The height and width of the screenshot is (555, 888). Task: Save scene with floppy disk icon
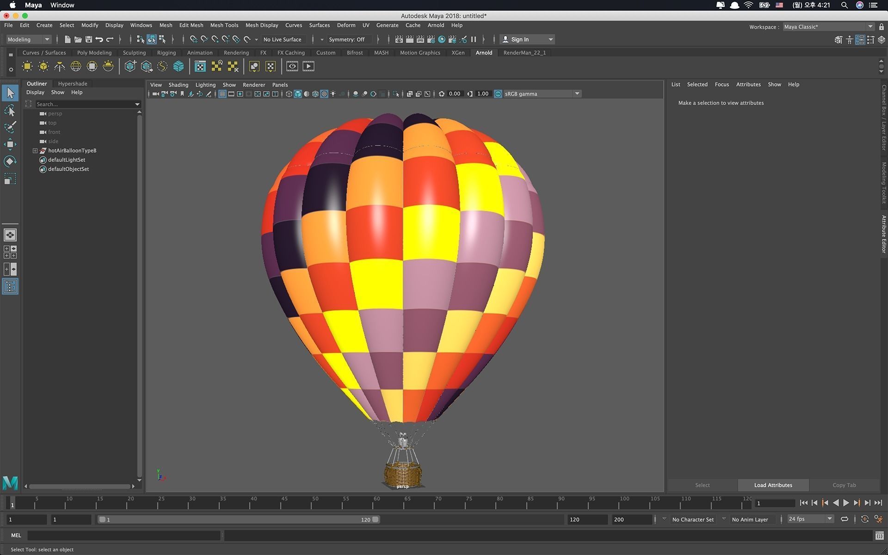89,39
